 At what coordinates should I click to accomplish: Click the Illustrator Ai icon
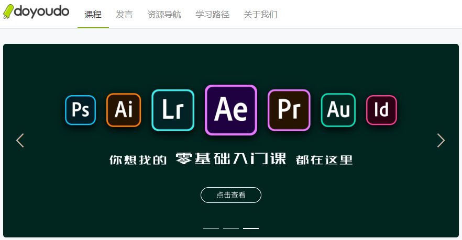click(124, 110)
